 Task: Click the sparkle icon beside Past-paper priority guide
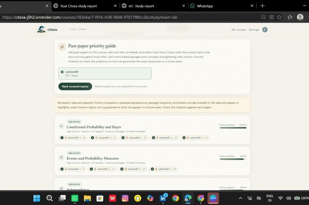[x=62, y=47]
